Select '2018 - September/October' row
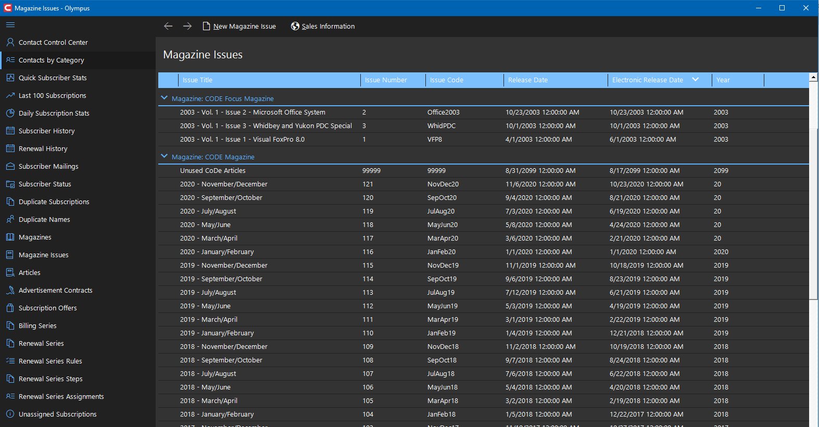The image size is (819, 427). 484,360
